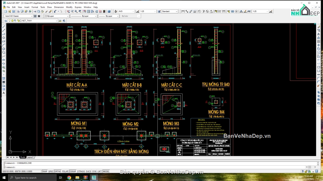Toggle OTRACK in status bar
This screenshot has width=323, height=181.
tap(81, 171)
